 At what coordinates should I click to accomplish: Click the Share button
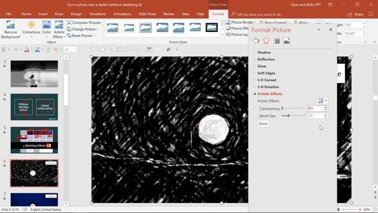click(x=356, y=14)
